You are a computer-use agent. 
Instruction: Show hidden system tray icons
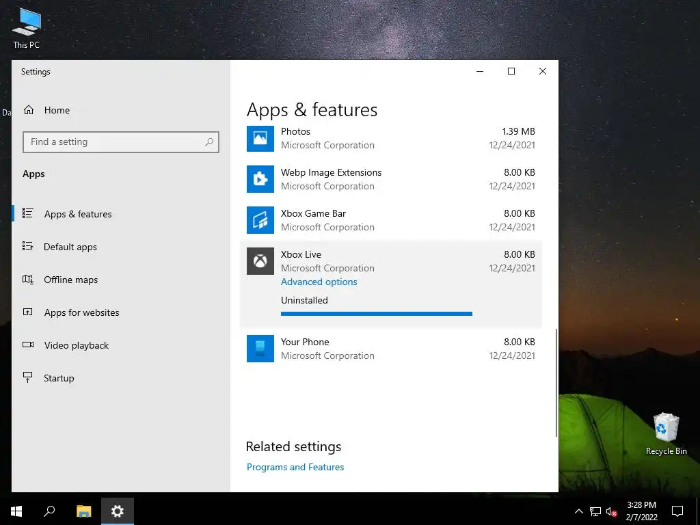pyautogui.click(x=578, y=511)
